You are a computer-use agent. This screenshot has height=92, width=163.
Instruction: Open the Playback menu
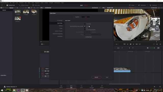coord(37,3)
